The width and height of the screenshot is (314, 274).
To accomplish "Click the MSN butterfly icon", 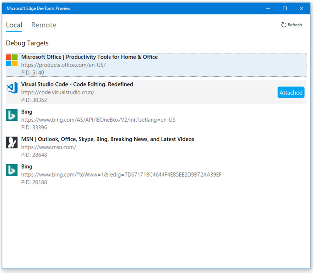I will click(12, 142).
